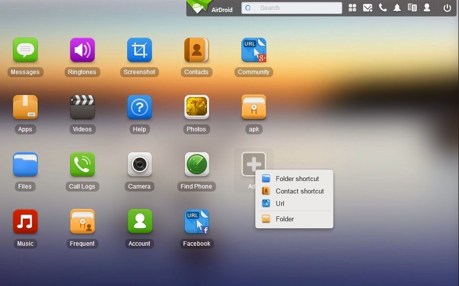The width and height of the screenshot is (459, 286).
Task: Open the Community URL shortcut icon
Action: tap(254, 50)
